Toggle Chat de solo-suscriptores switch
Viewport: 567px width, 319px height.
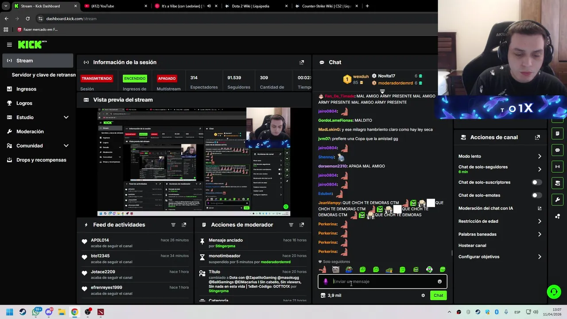tap(536, 183)
